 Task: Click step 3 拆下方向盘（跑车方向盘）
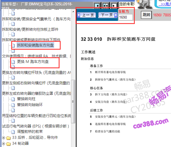click(111, 95)
